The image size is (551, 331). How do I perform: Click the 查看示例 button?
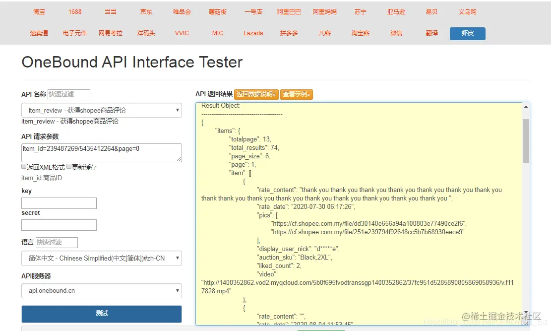coord(297,94)
